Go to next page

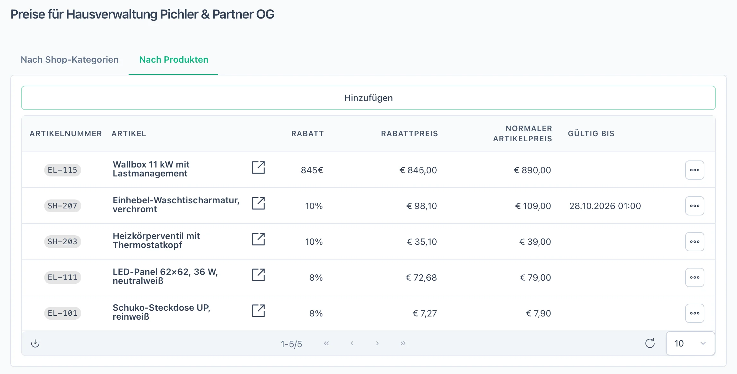[377, 343]
